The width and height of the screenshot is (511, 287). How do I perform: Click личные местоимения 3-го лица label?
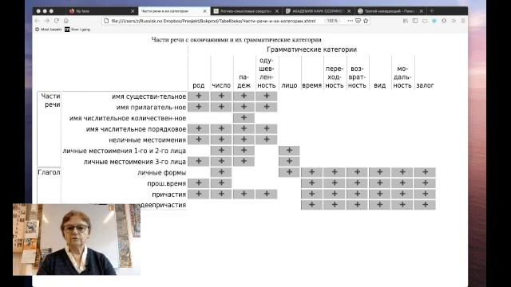click(135, 162)
